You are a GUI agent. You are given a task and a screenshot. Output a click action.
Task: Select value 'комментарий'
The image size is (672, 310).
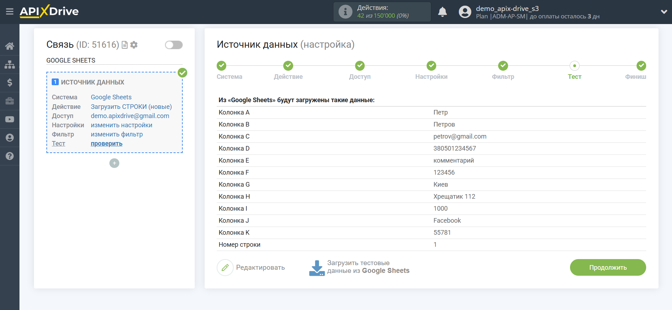pos(454,160)
